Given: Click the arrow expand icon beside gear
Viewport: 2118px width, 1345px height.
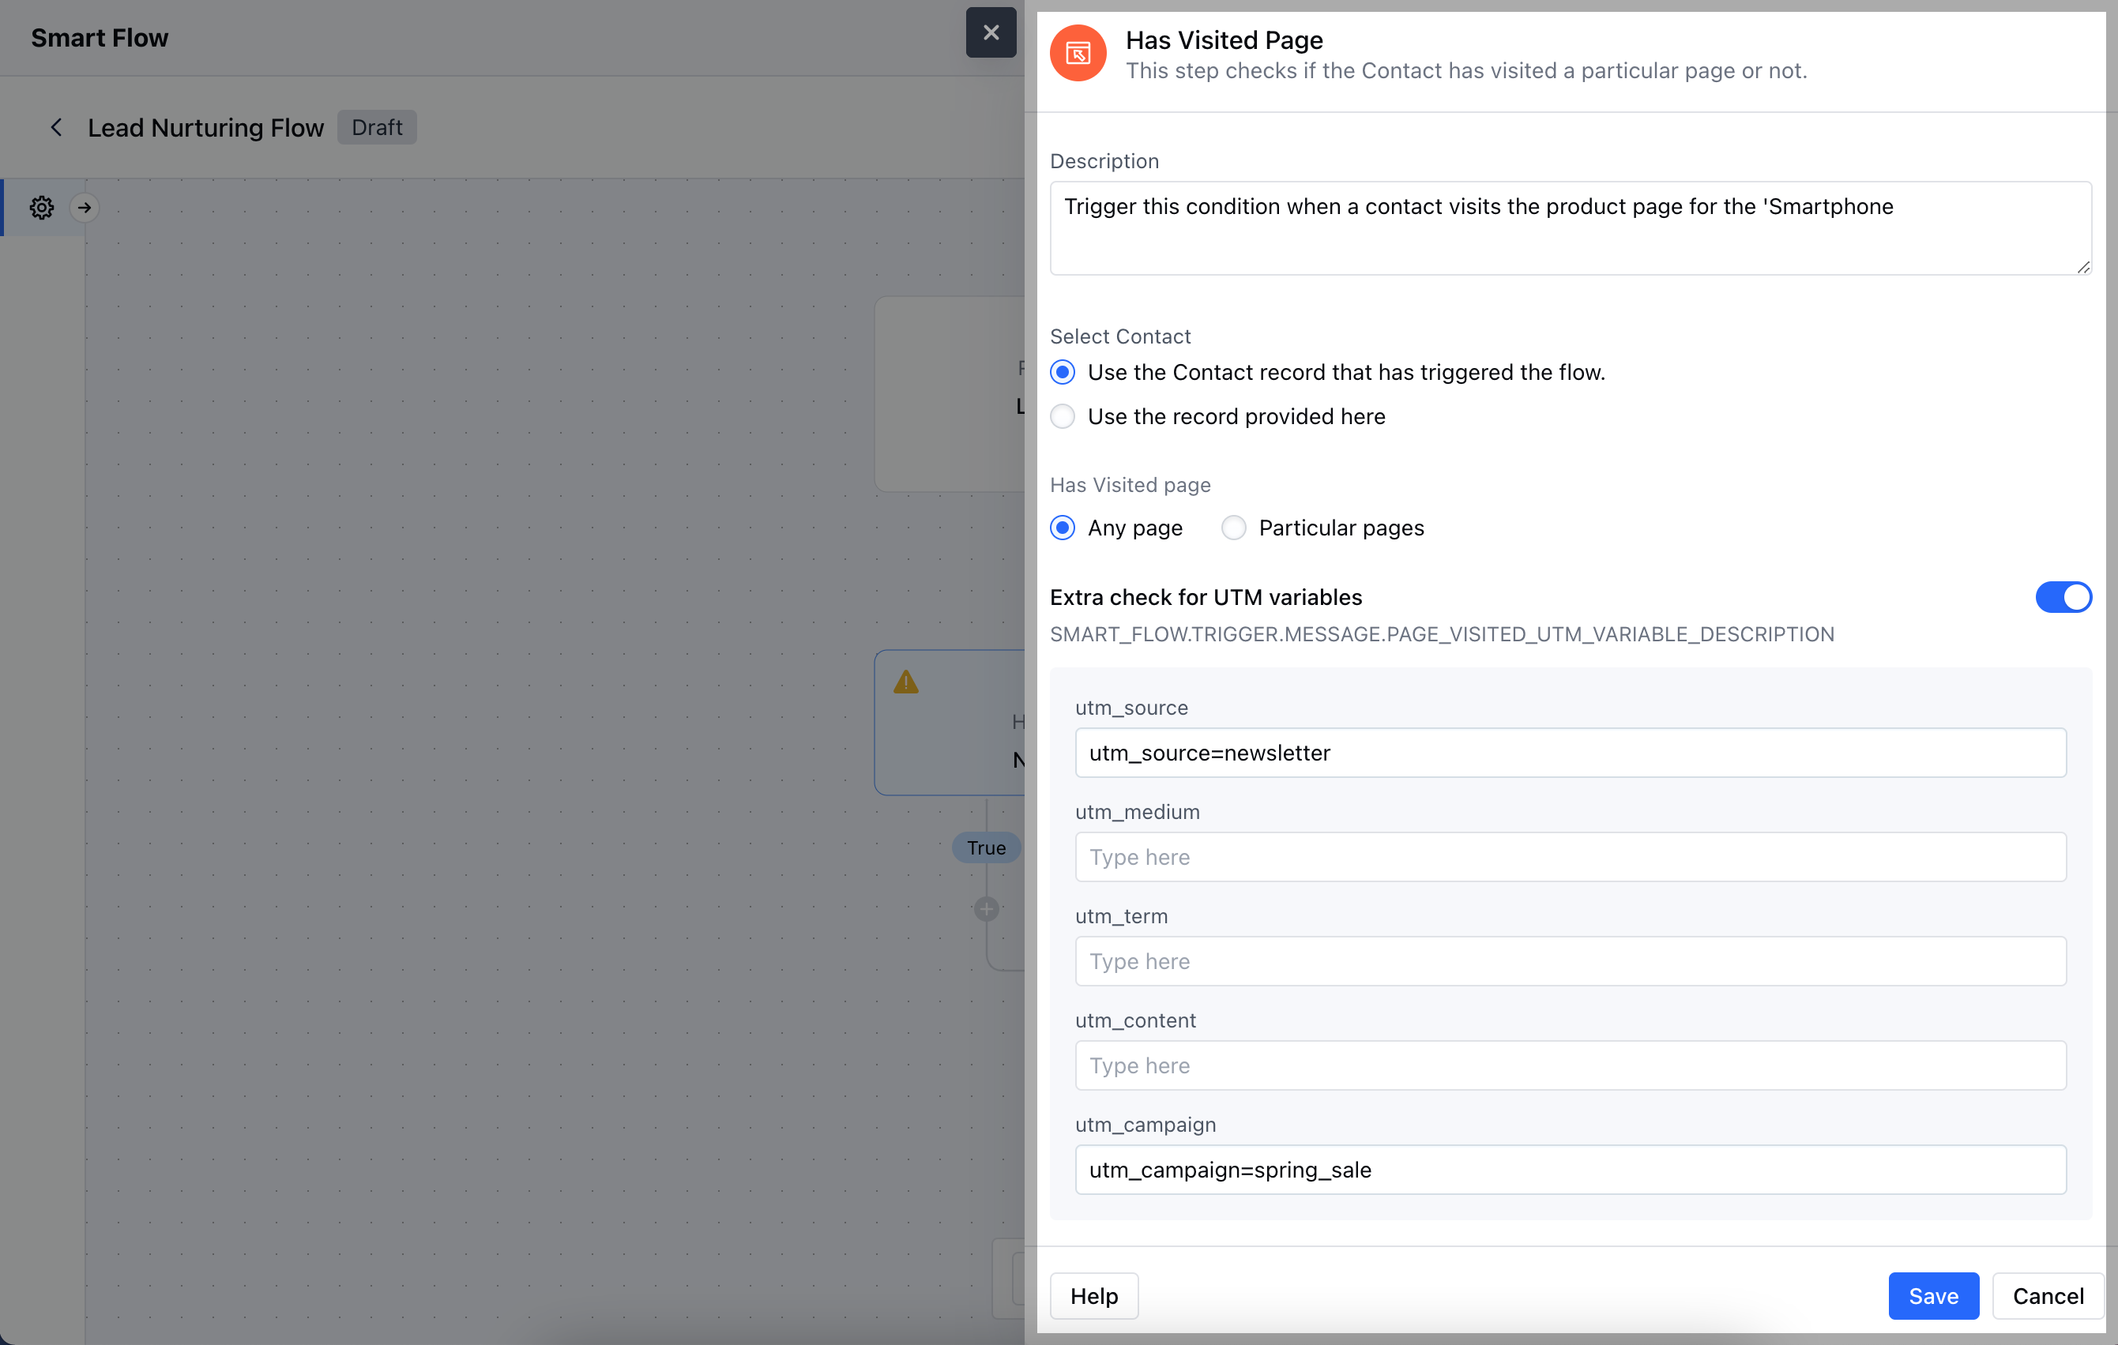Looking at the screenshot, I should click(x=85, y=208).
